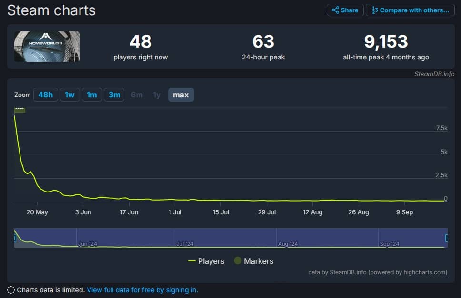
Task: Open View full data by signing in link
Action: point(142,290)
